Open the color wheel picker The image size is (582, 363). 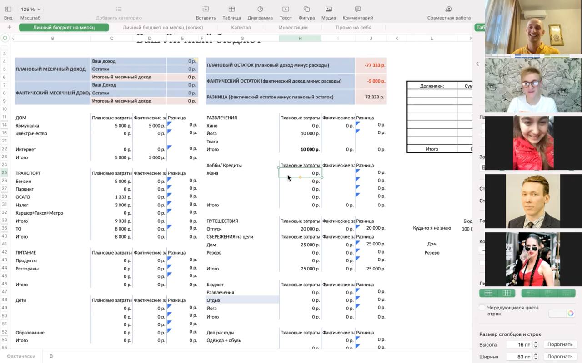pos(571,314)
